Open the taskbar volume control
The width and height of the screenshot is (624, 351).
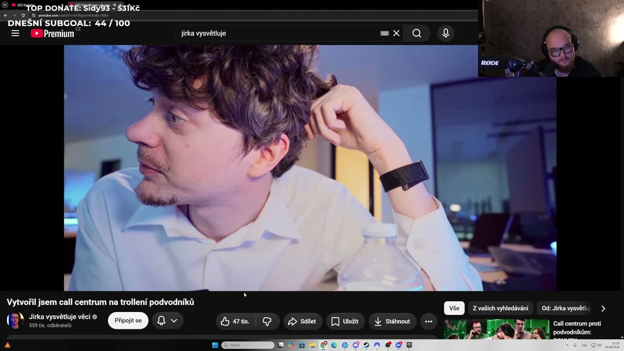click(599, 345)
